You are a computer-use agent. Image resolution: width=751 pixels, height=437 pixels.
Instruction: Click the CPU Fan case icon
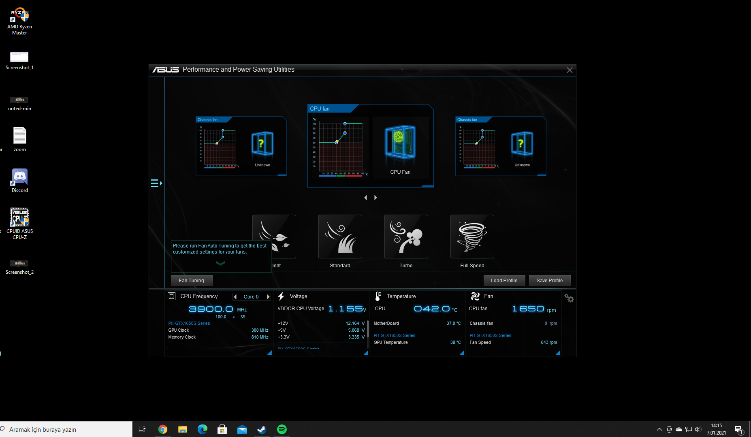click(400, 142)
